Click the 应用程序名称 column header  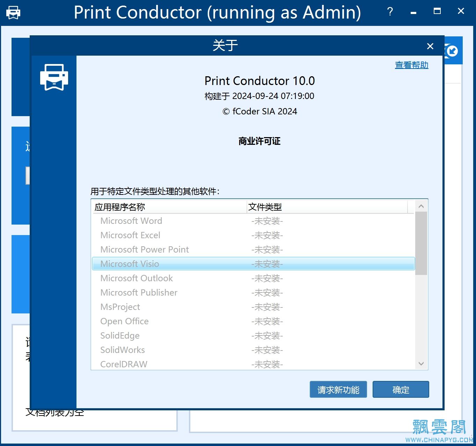[x=169, y=207]
